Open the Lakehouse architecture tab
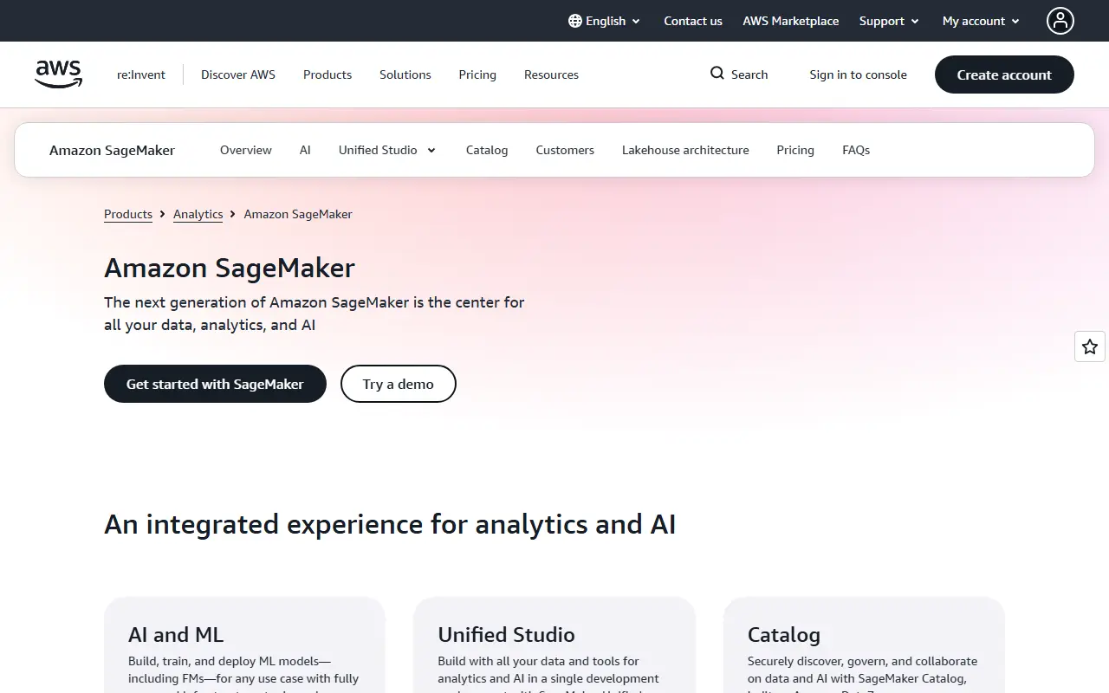 [x=685, y=150]
